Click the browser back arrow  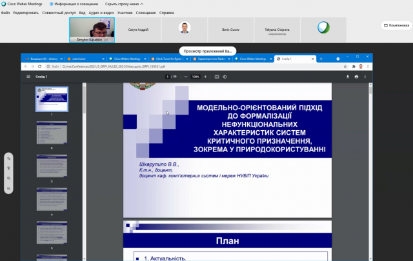point(26,66)
